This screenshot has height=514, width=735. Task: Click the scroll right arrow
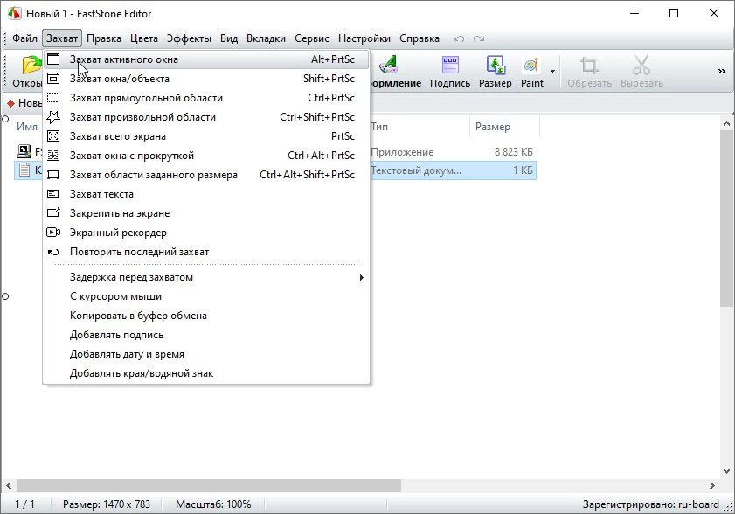point(712,485)
